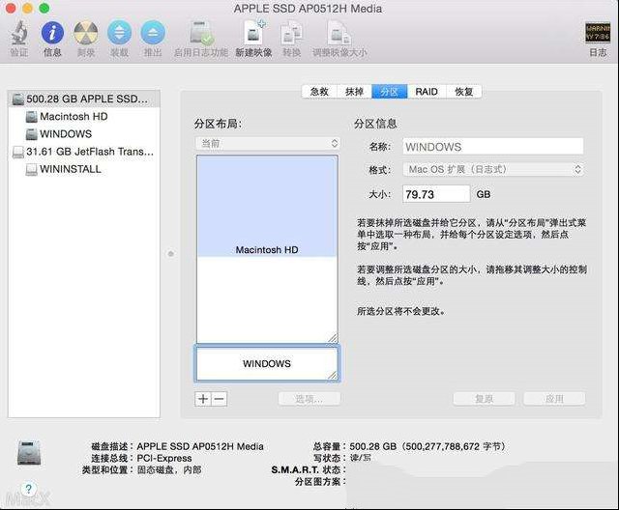619x510 pixels.
Task: Select Macintosh HD volume in sidebar
Action: click(84, 116)
